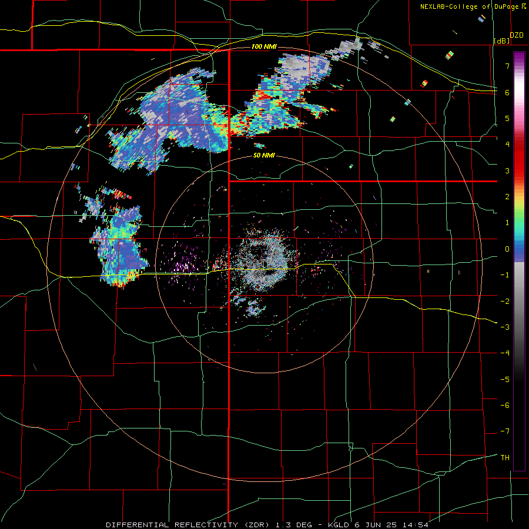This screenshot has width=529, height=529.
Task: Click the 2 value on color scale
Action: [x=507, y=197]
